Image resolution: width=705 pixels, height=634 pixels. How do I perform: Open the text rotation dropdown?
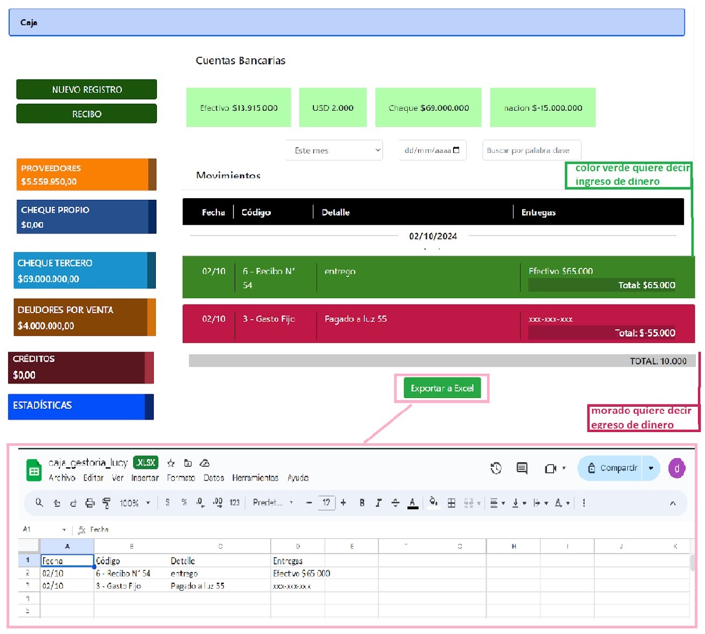tap(563, 503)
